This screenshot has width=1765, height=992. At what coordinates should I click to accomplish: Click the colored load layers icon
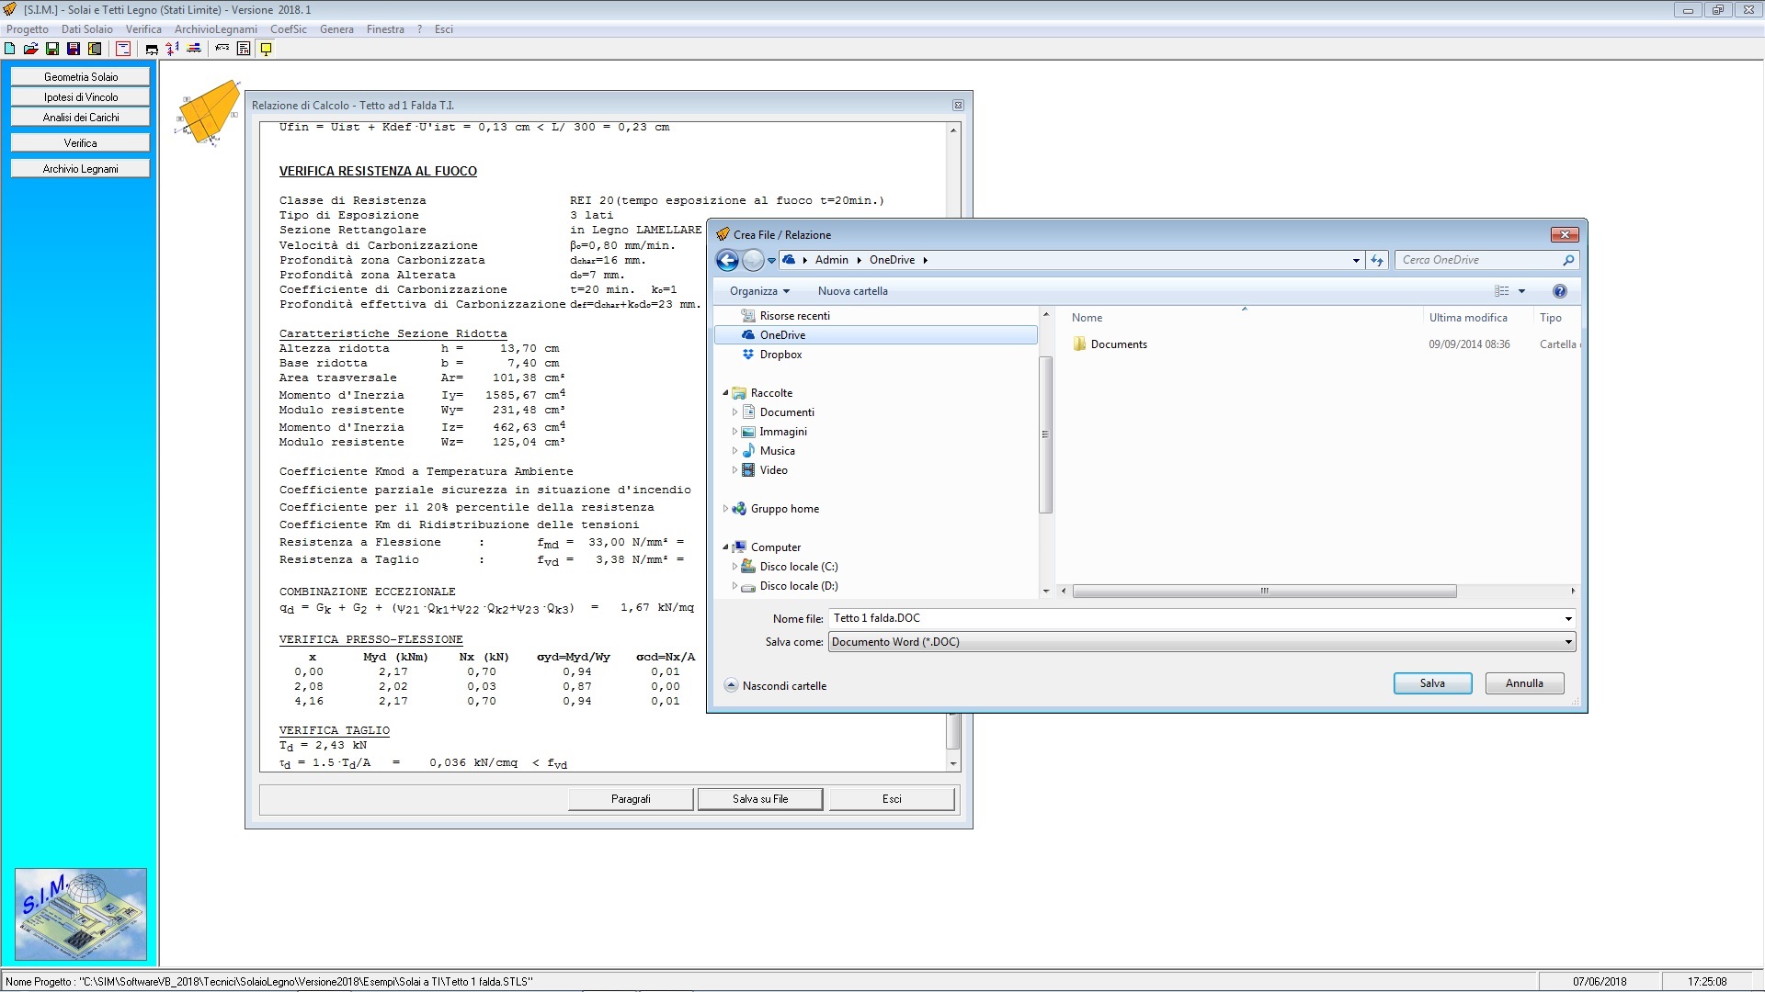194,49
